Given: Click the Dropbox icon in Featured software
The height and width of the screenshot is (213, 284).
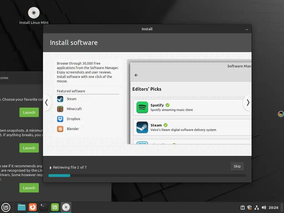Looking at the screenshot, I should (x=60, y=119).
